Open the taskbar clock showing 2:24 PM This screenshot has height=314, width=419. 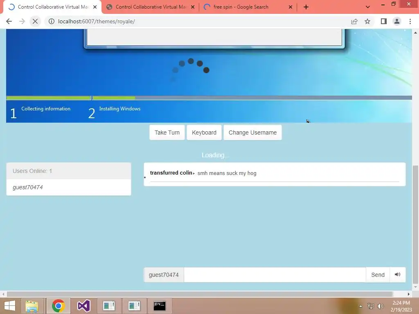(401, 306)
